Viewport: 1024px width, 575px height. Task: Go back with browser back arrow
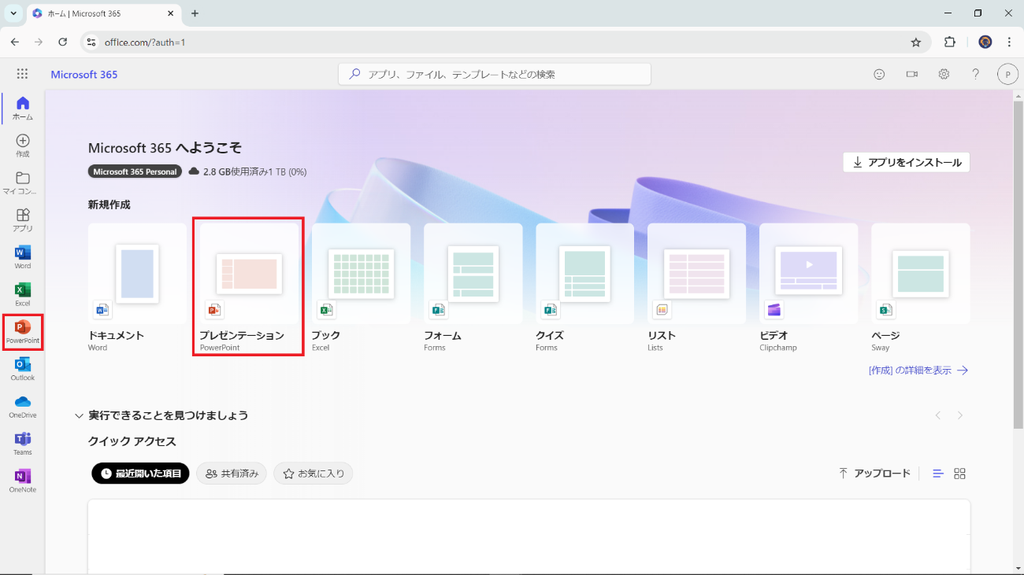coord(15,42)
